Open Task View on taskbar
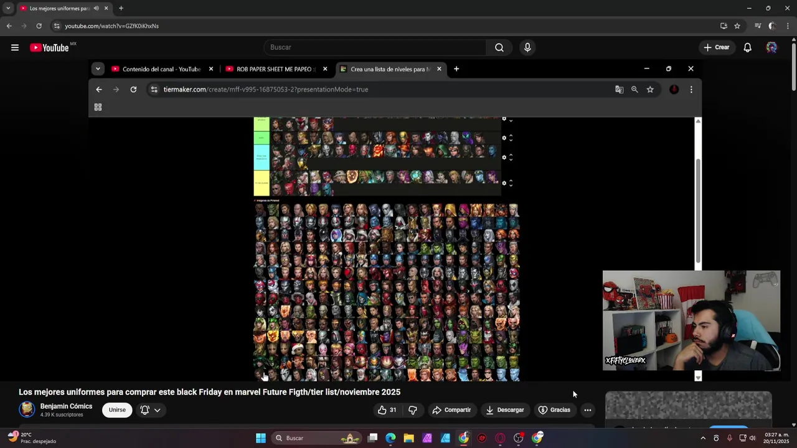The width and height of the screenshot is (797, 448). point(372,438)
